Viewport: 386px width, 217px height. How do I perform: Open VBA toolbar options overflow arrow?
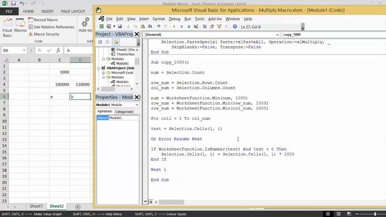coord(303,27)
